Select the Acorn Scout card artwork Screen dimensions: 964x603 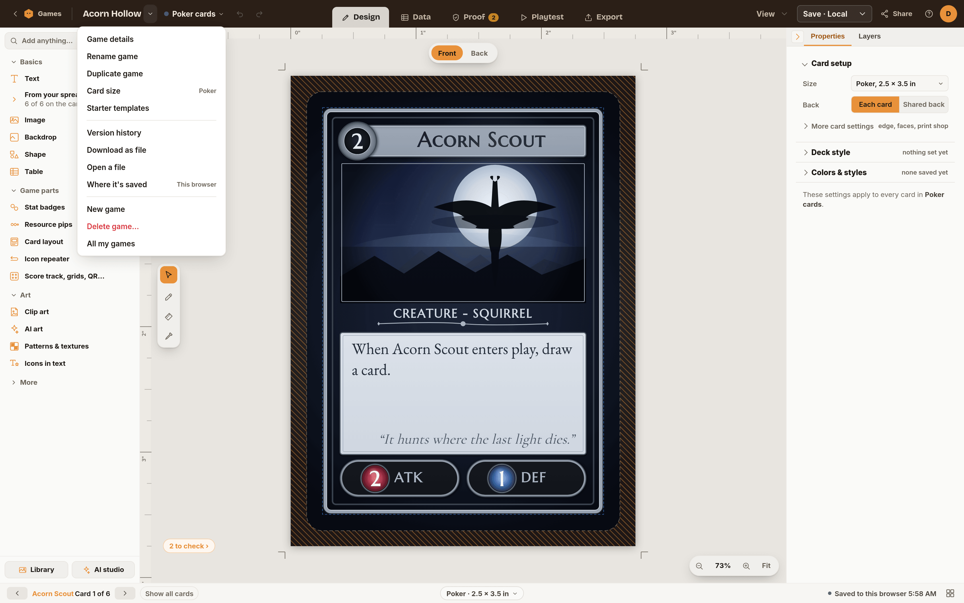tap(463, 233)
